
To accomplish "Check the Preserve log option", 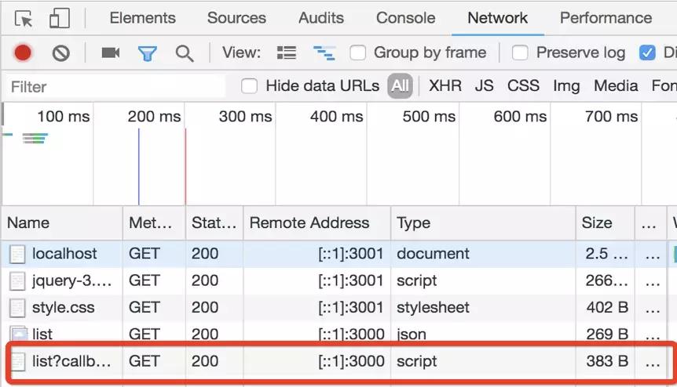I will 520,53.
